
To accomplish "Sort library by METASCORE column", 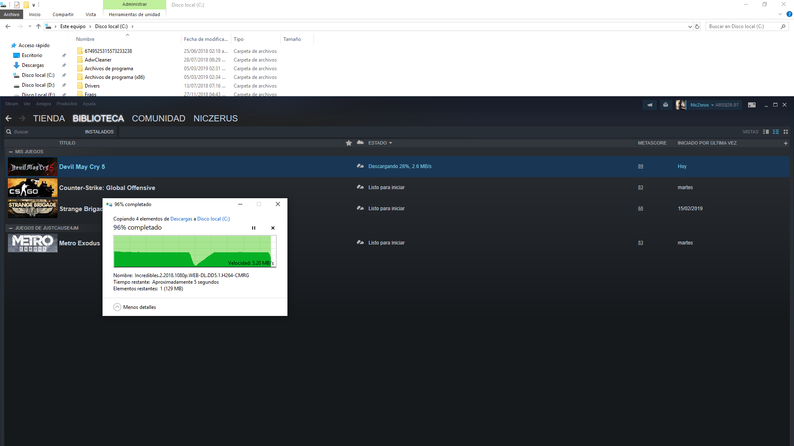I will tap(652, 143).
